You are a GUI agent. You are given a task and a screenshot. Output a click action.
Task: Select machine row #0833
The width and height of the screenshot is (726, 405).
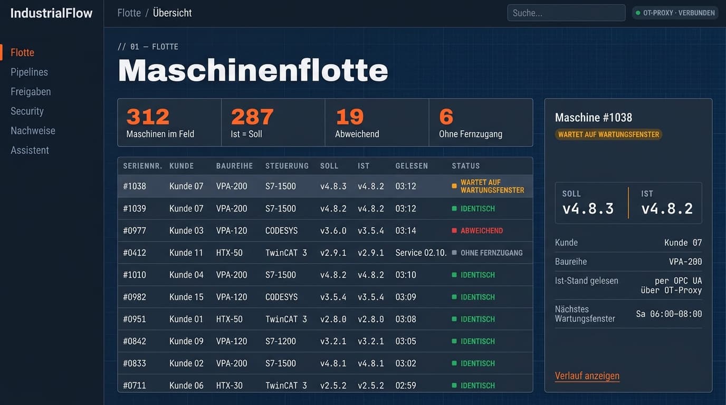[x=325, y=363]
